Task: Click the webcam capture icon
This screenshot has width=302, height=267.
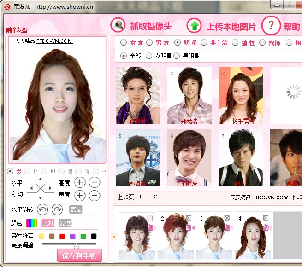Action: [118, 25]
